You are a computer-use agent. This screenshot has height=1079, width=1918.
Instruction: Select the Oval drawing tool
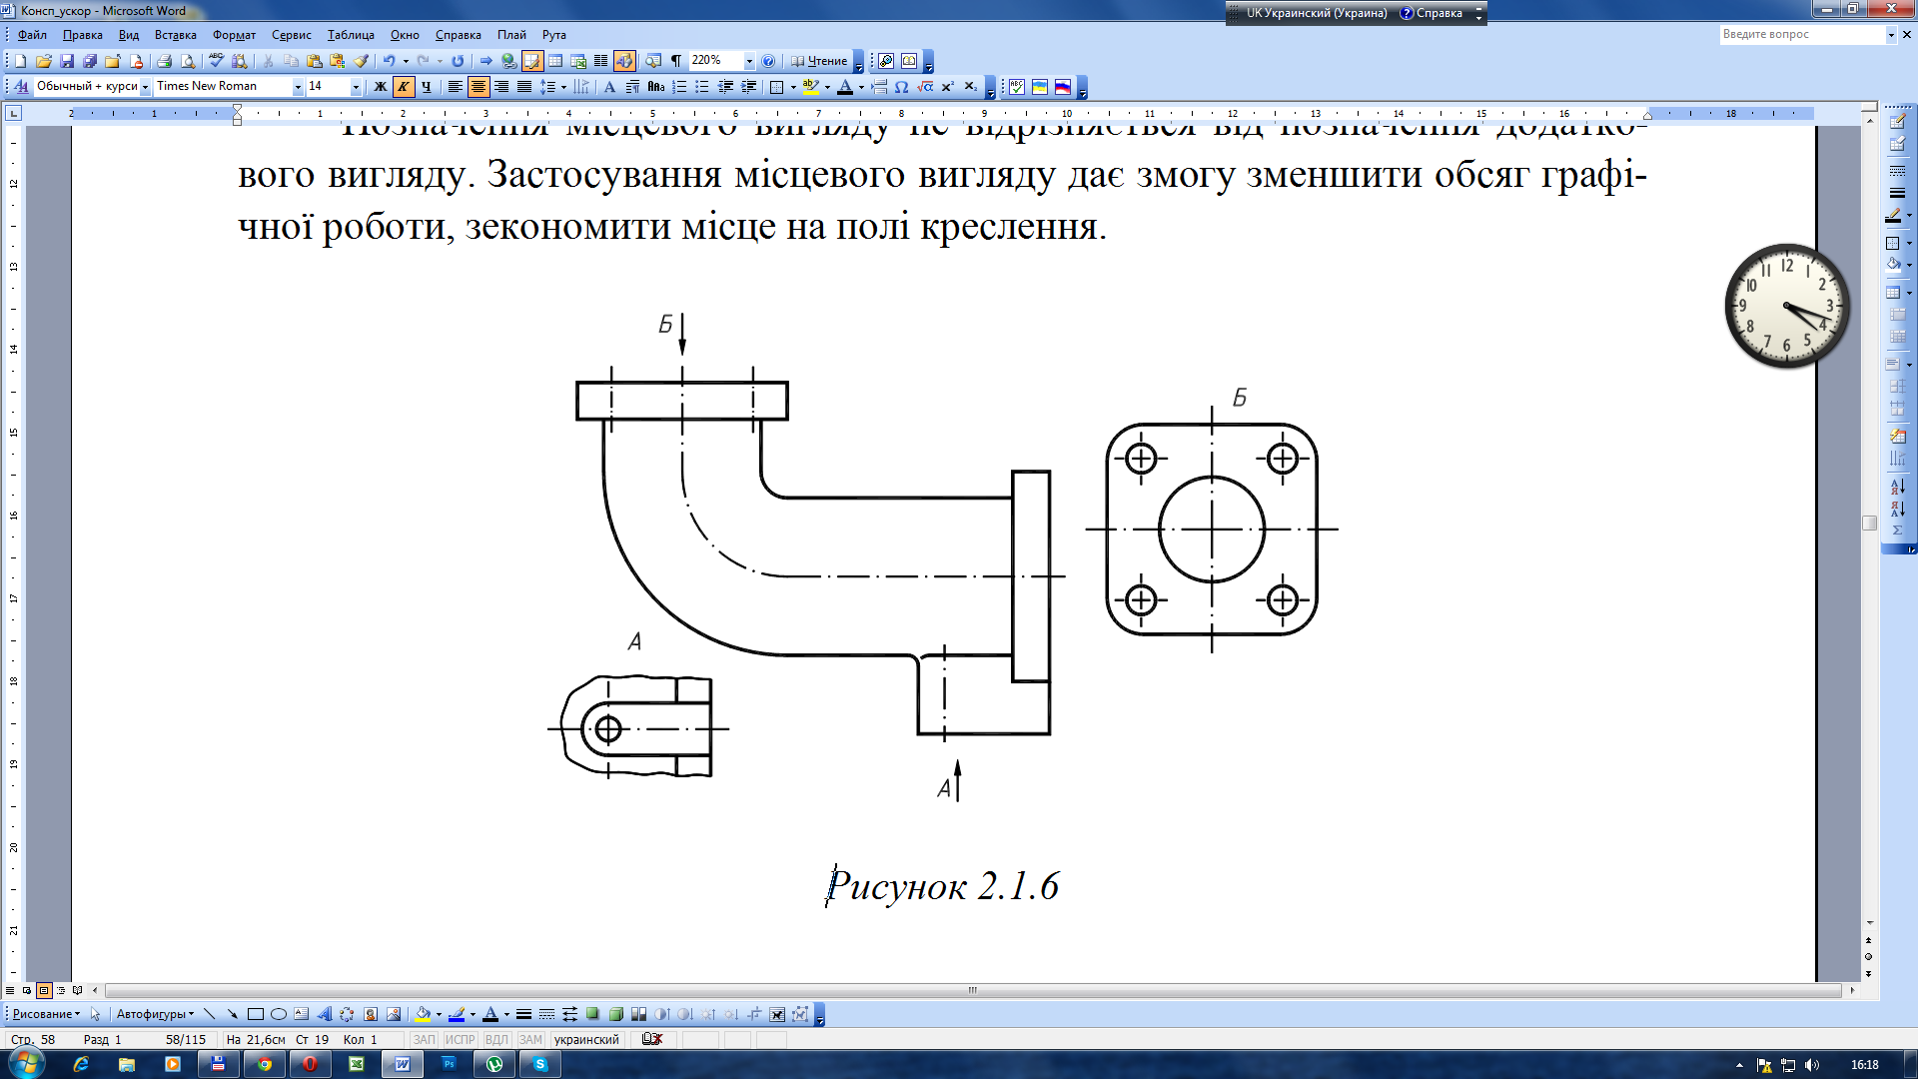click(279, 1014)
